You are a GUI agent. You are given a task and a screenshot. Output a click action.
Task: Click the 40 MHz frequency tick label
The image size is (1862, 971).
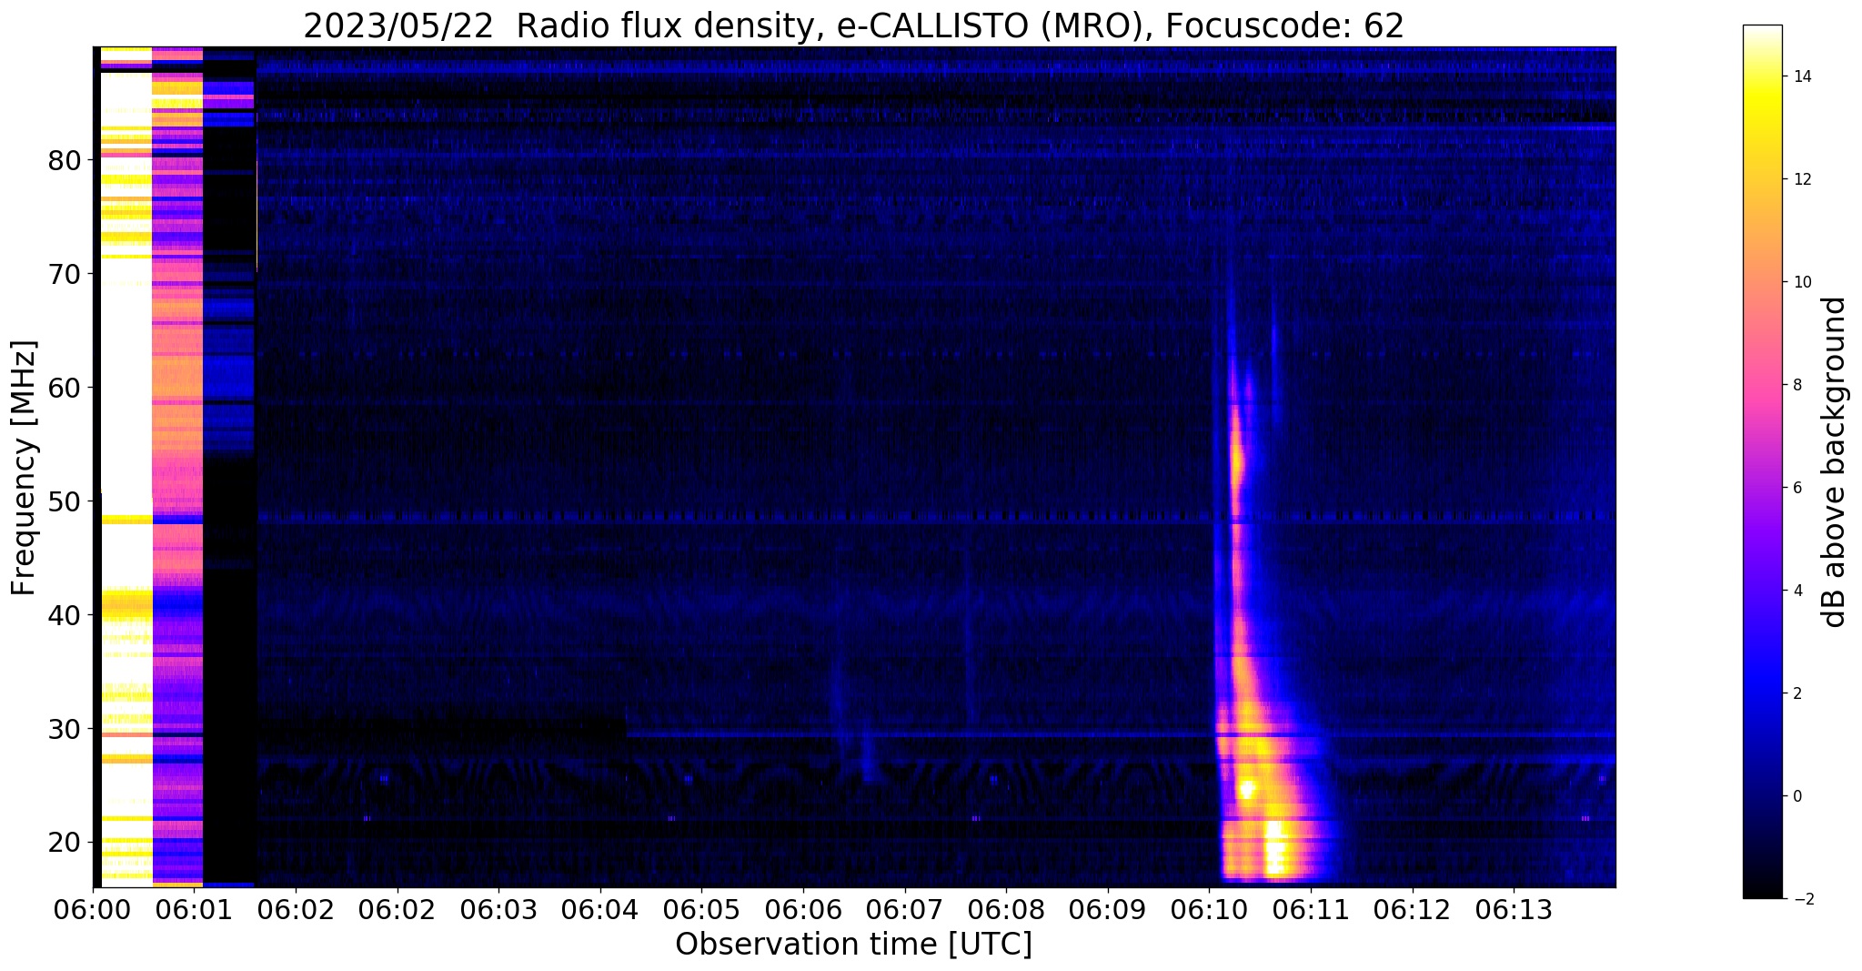tap(65, 615)
